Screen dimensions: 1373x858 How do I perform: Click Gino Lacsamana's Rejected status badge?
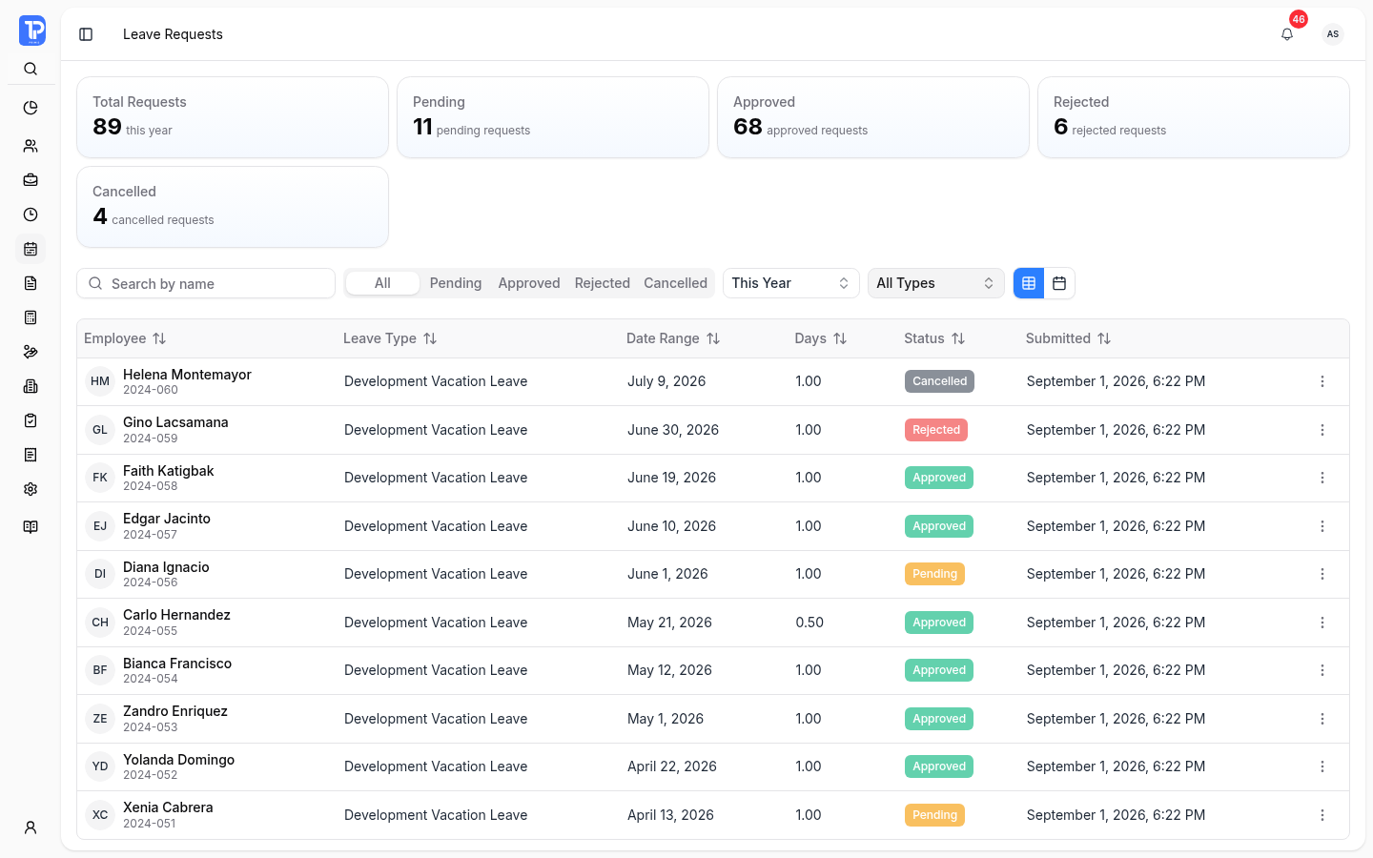(936, 430)
